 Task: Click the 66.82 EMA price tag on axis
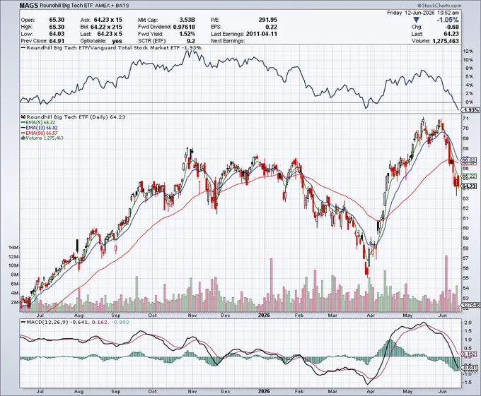(x=470, y=160)
